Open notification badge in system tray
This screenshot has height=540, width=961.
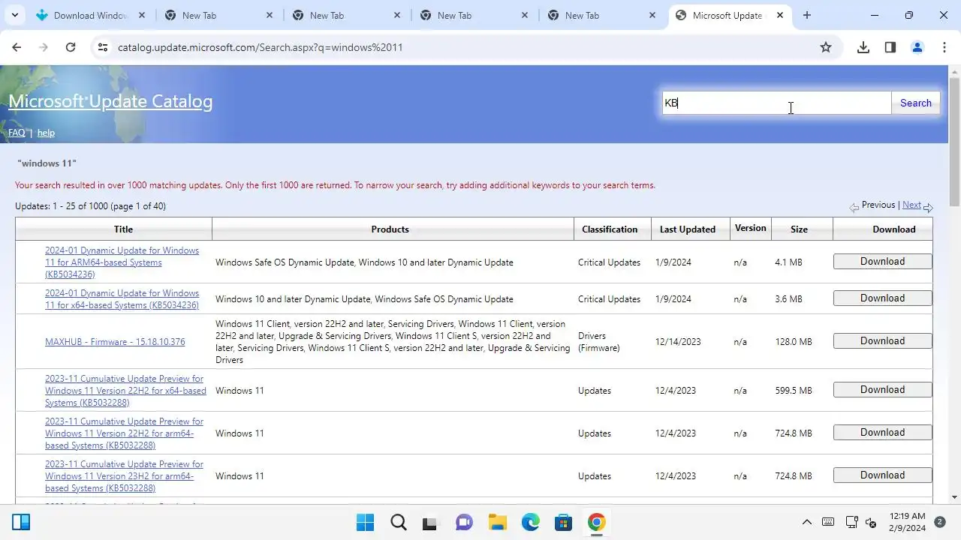(940, 522)
